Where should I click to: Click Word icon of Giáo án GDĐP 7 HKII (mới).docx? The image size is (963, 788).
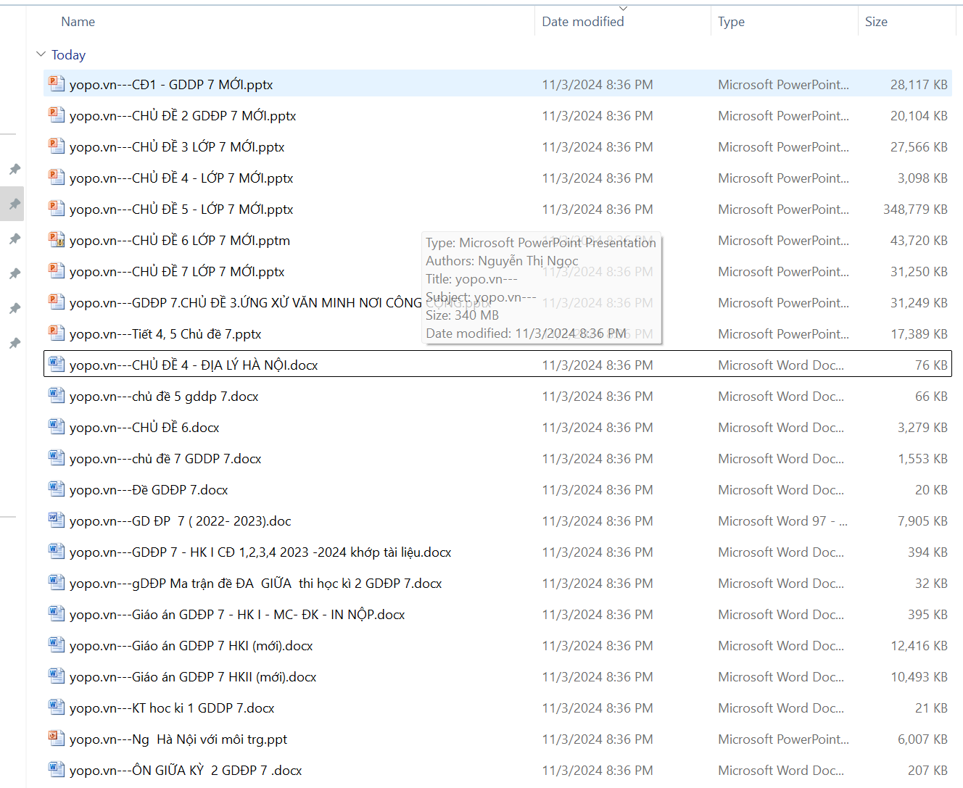point(57,676)
